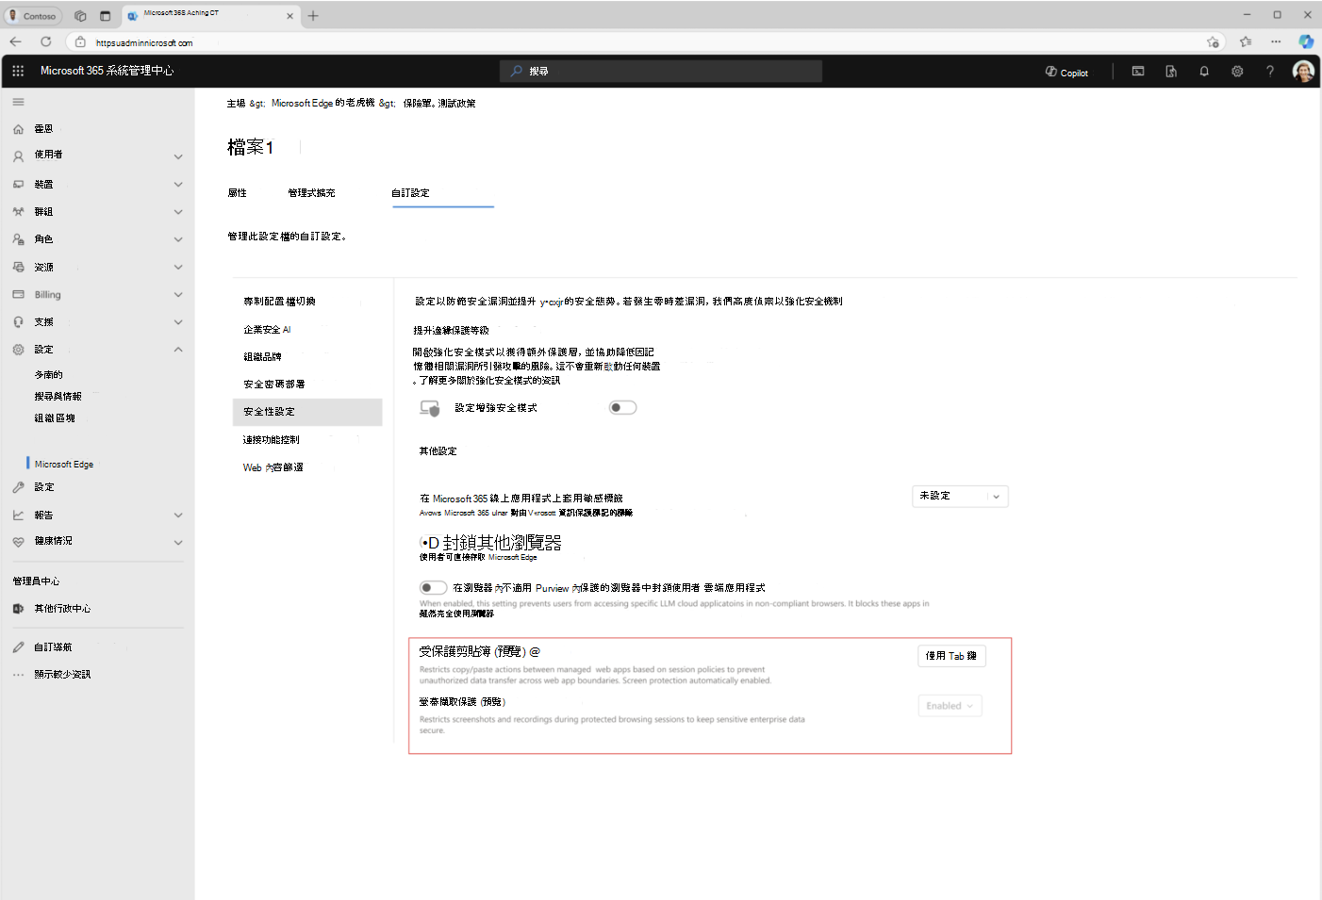Open the Microsoft 365 app launcher grid
The image size is (1322, 900).
18,71
